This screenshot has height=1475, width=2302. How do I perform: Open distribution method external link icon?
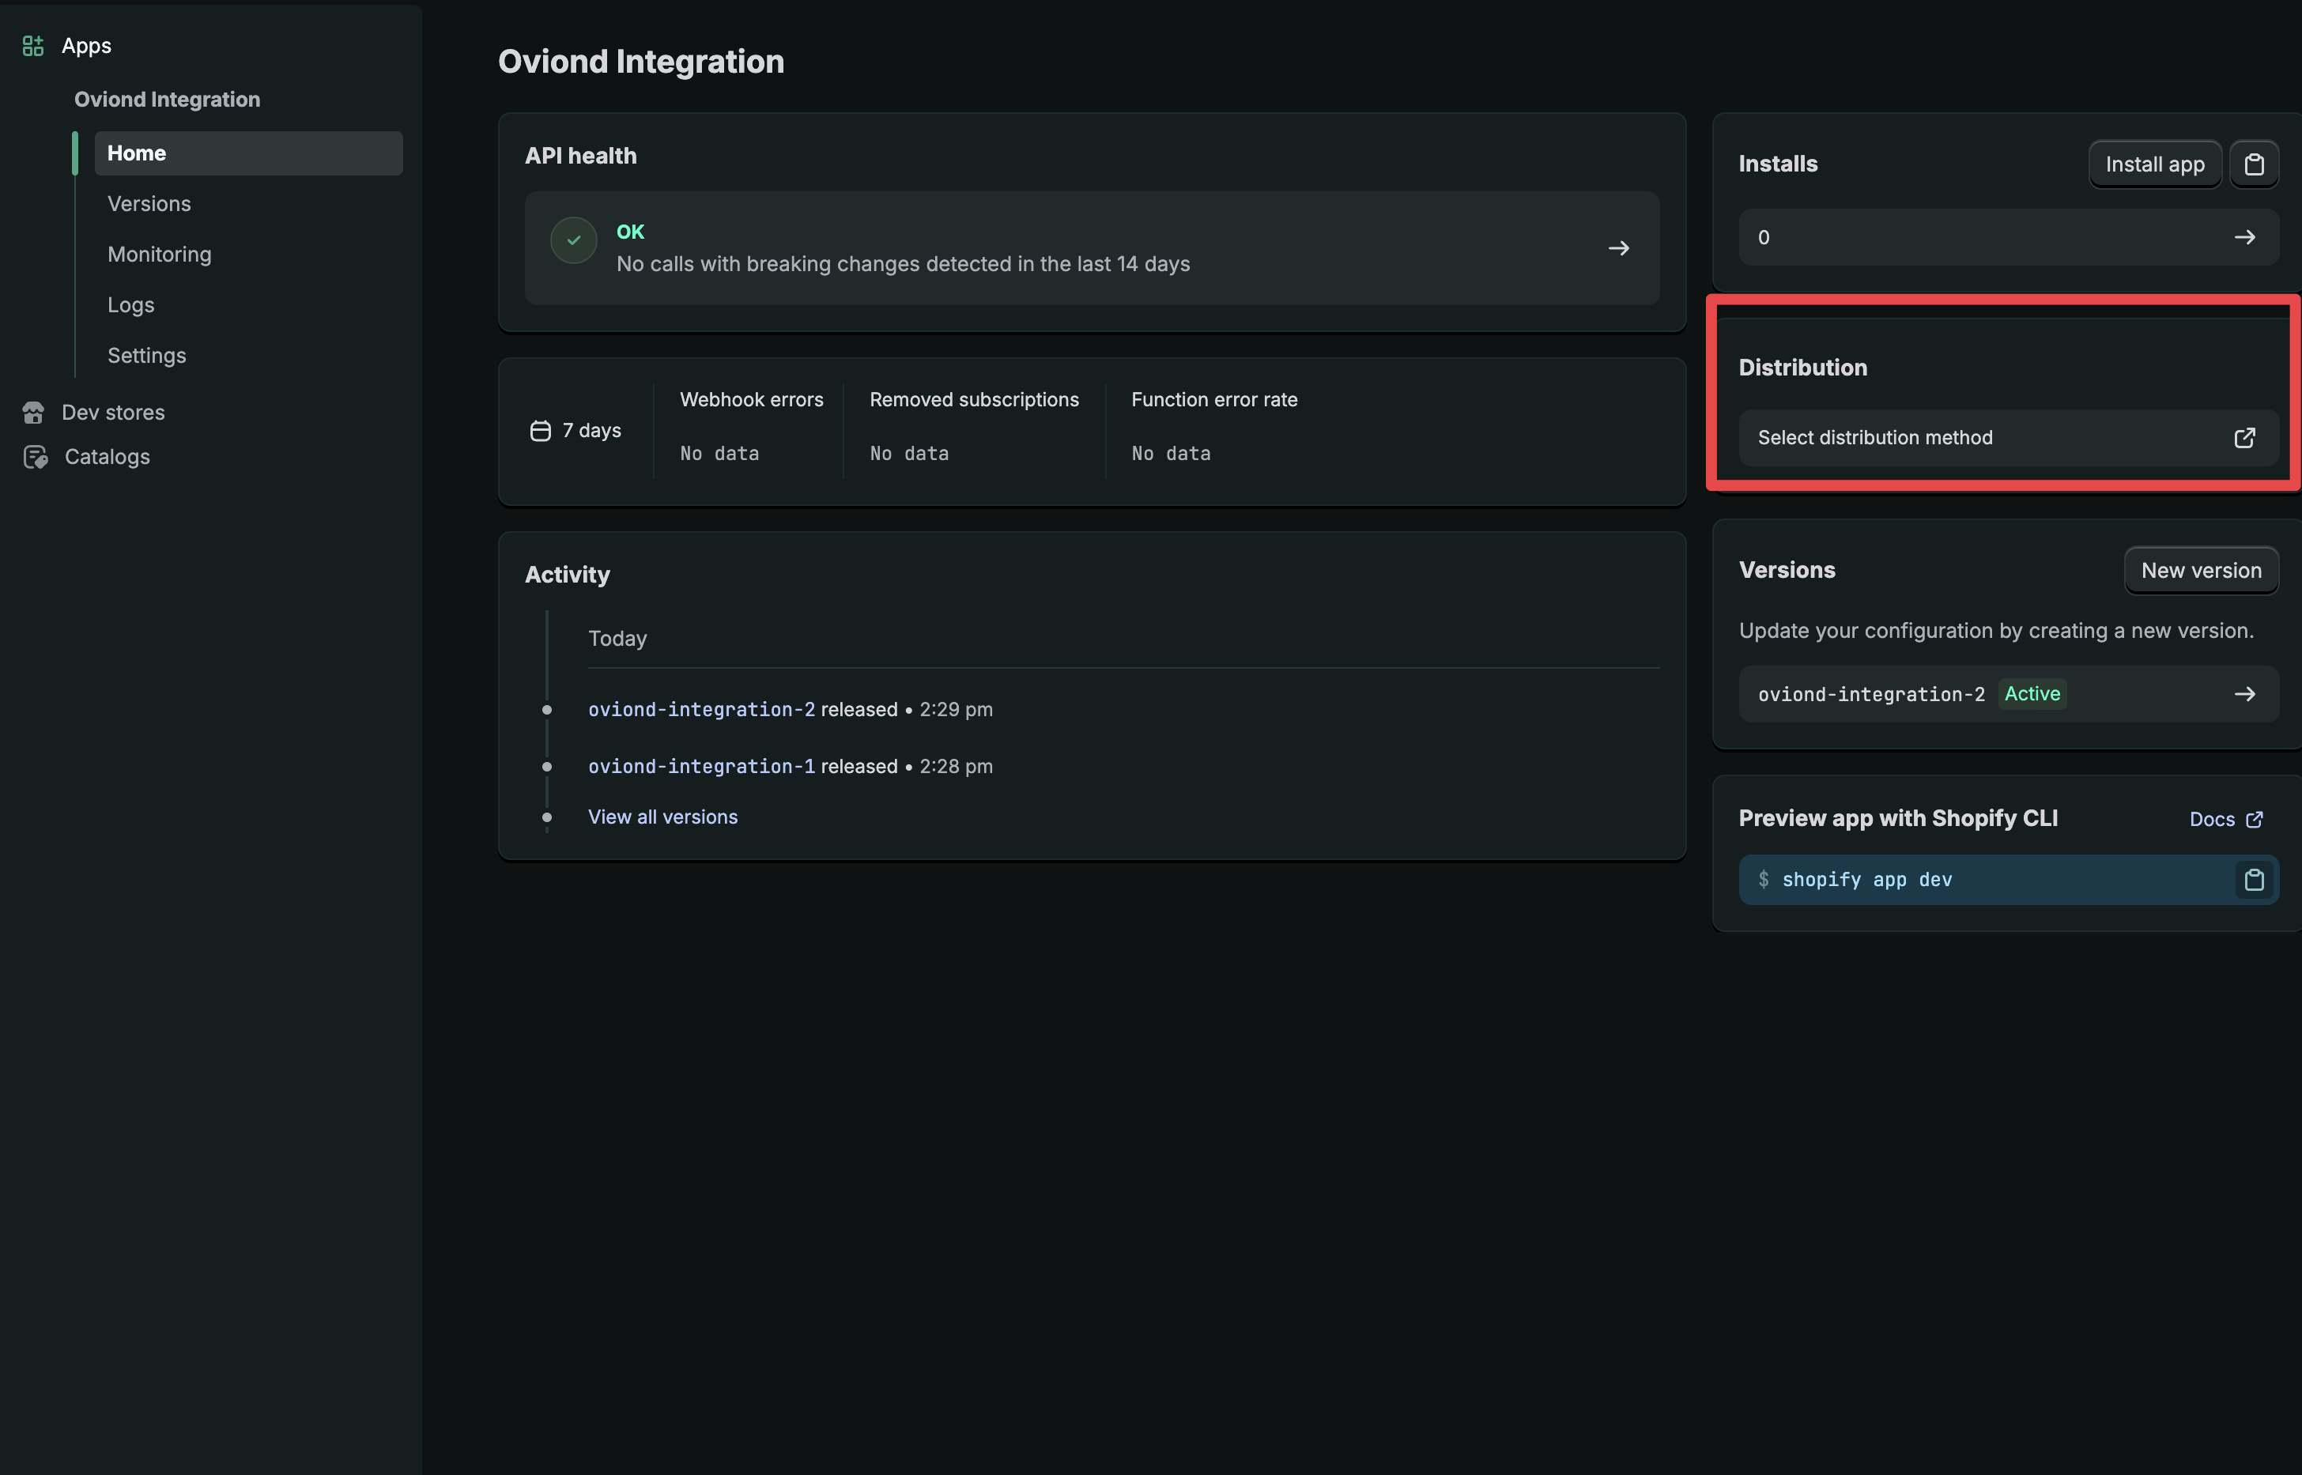pyautogui.click(x=2244, y=438)
